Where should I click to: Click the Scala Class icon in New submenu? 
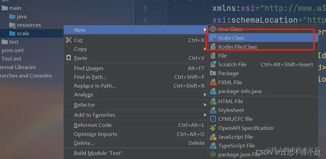pos(213,38)
